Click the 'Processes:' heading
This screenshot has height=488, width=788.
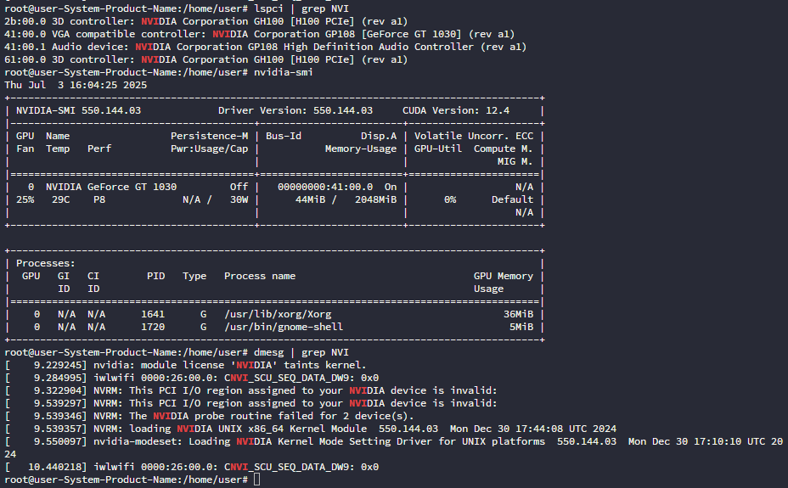tap(45, 263)
